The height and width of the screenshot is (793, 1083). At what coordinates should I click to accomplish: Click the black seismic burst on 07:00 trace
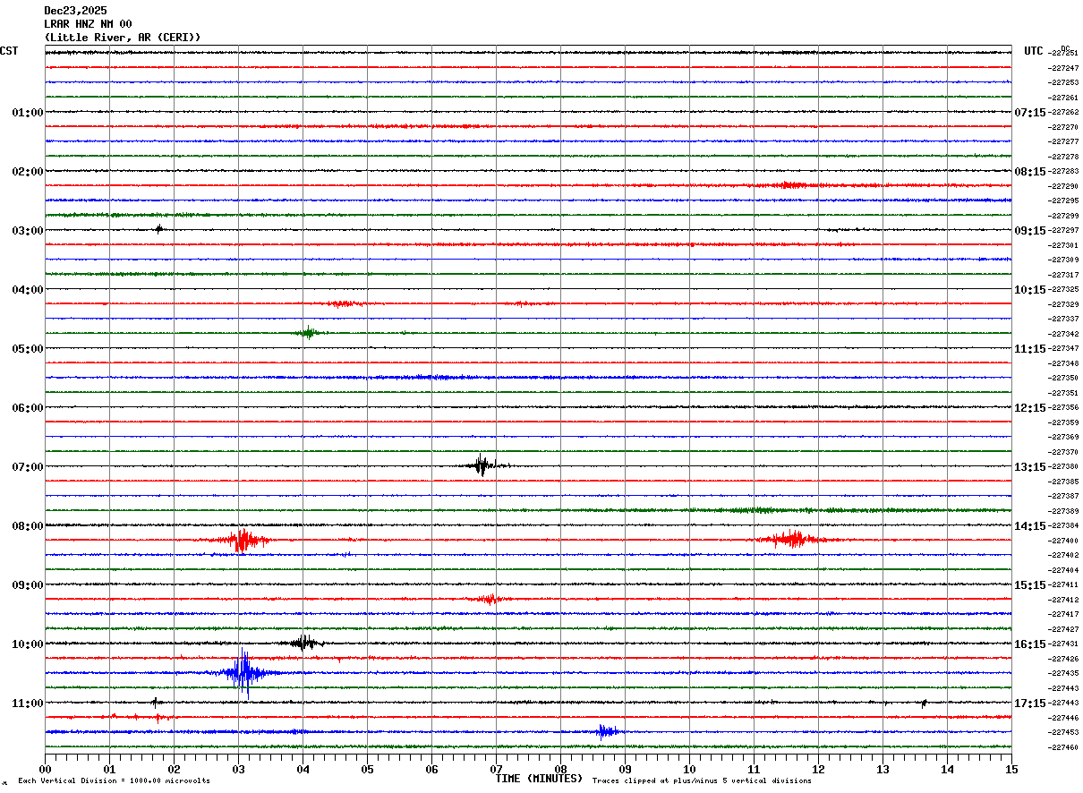pyautogui.click(x=482, y=465)
